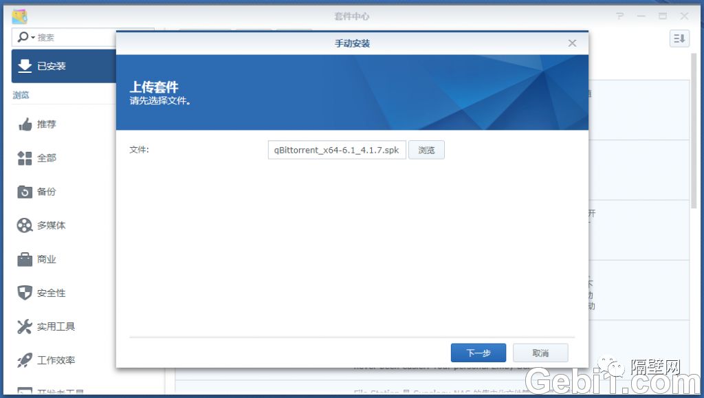Select the 推荐 label in sidebar

(47, 124)
